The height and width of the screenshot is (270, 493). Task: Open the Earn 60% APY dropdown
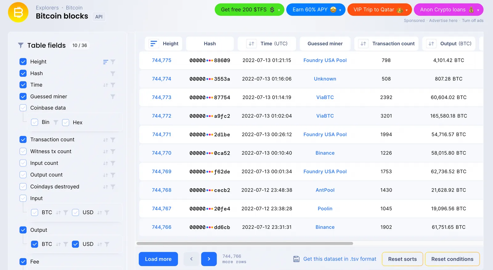click(316, 10)
